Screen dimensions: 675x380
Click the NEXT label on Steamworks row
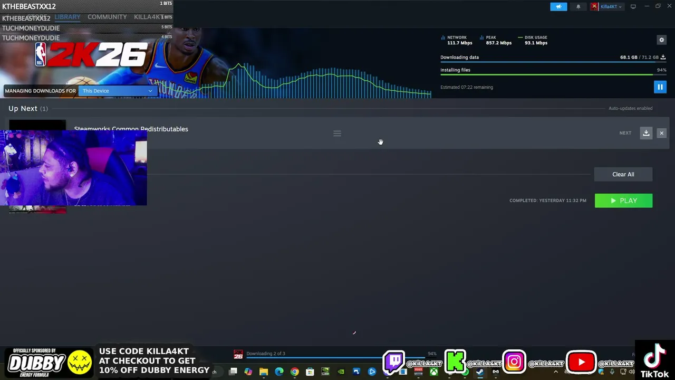625,133
